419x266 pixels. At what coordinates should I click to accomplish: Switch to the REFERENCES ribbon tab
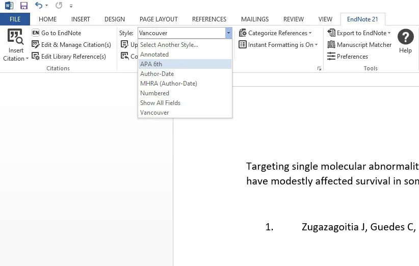(x=209, y=19)
